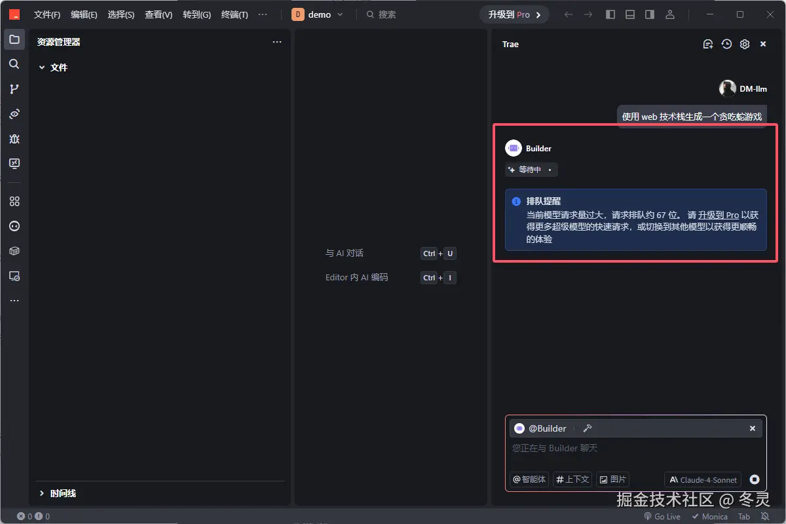The image size is (786, 524).
Task: Toggle the notifications bell in status bar
Action: [764, 516]
